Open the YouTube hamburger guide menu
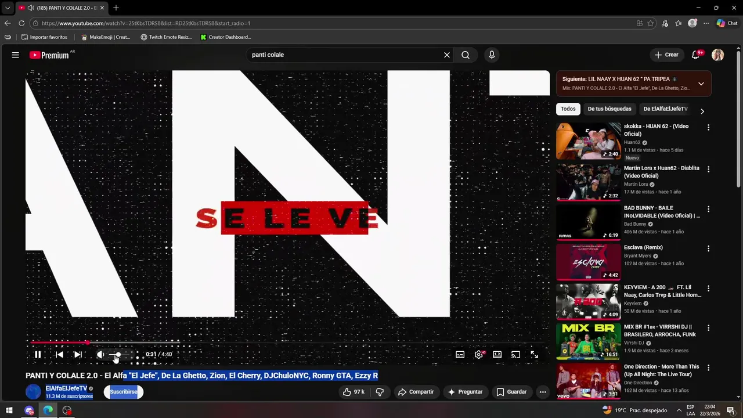The width and height of the screenshot is (743, 418). tap(16, 55)
